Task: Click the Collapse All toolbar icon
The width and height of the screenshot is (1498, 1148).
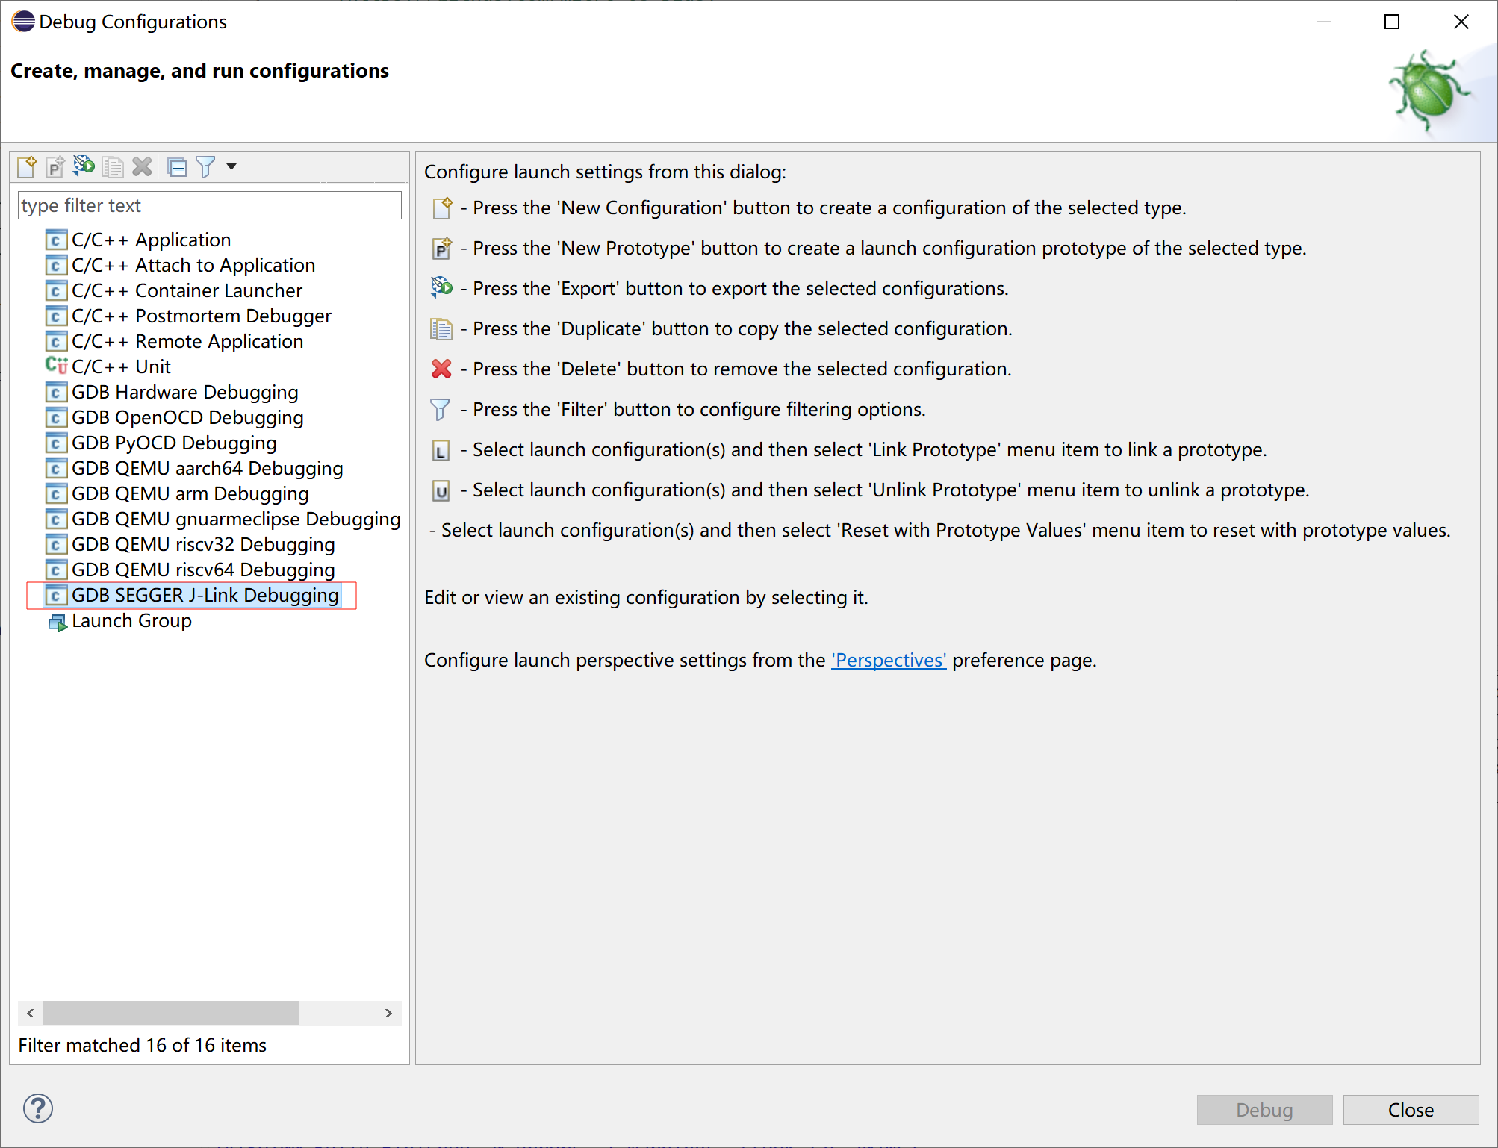Action: [x=177, y=167]
